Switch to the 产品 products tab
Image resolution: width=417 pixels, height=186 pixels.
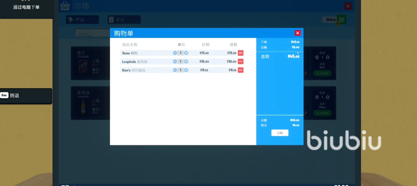pyautogui.click(x=82, y=20)
